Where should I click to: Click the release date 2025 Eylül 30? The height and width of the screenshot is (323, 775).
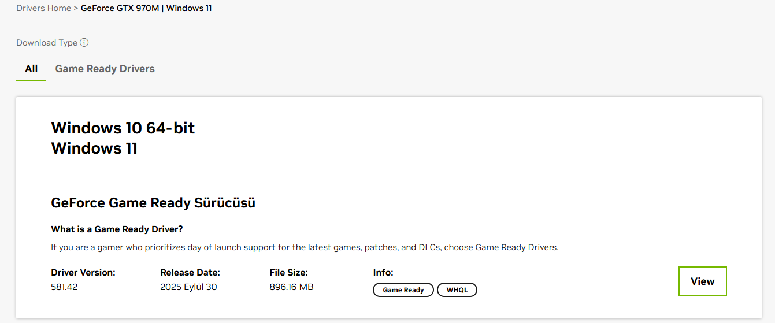pyautogui.click(x=188, y=287)
